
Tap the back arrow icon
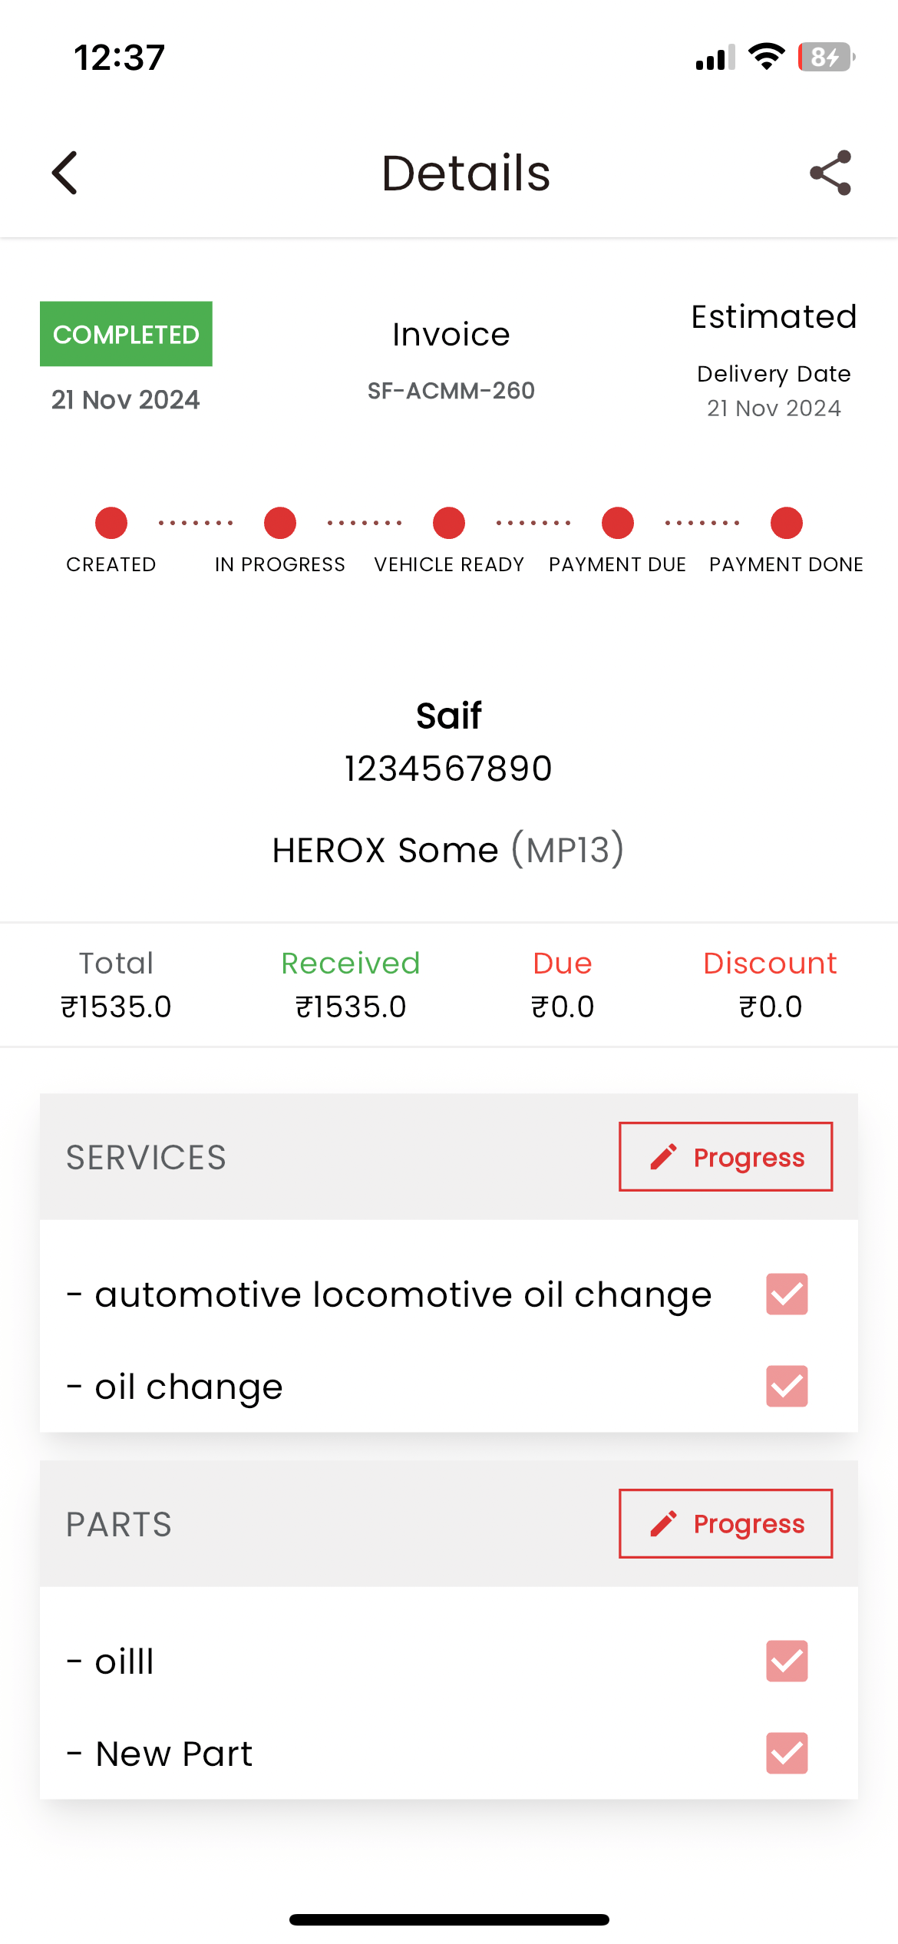[x=65, y=173]
